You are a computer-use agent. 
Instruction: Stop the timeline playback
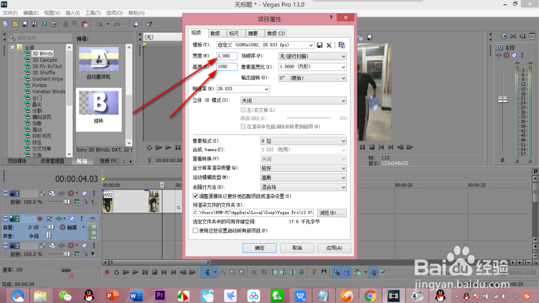tap(155, 272)
